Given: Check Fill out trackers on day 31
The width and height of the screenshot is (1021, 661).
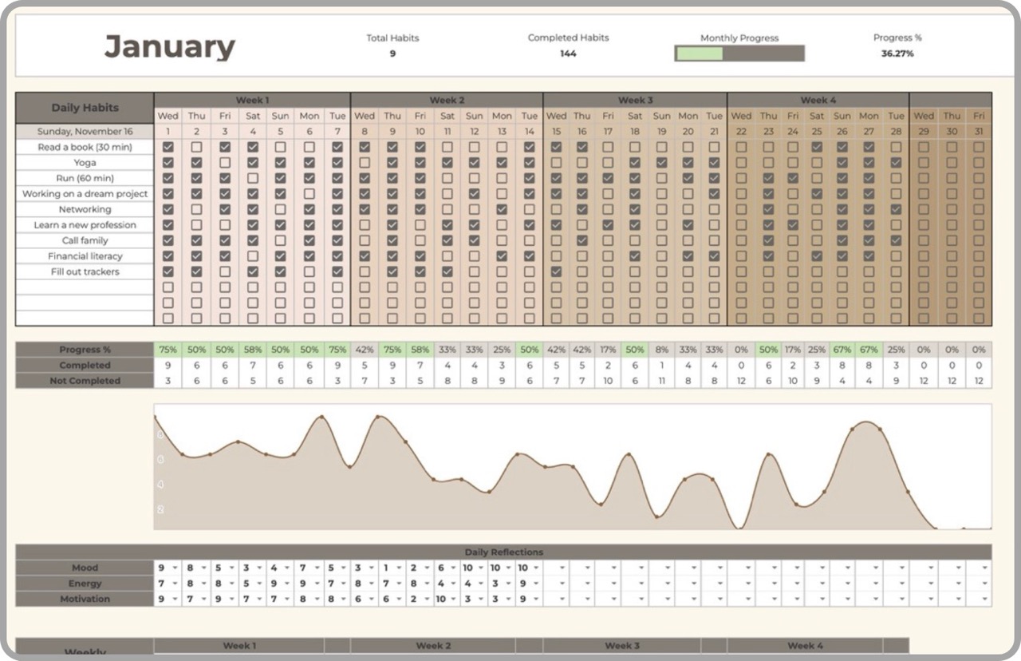Looking at the screenshot, I should coord(978,272).
